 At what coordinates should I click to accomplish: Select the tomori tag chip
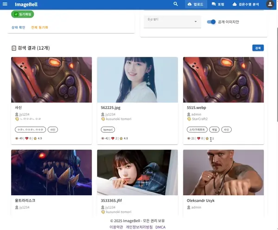coord(108,130)
